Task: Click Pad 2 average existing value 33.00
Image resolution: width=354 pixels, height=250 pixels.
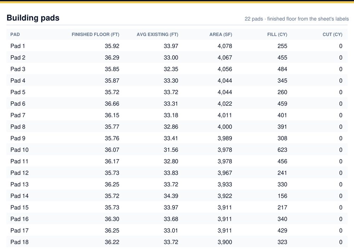Action: pos(171,58)
